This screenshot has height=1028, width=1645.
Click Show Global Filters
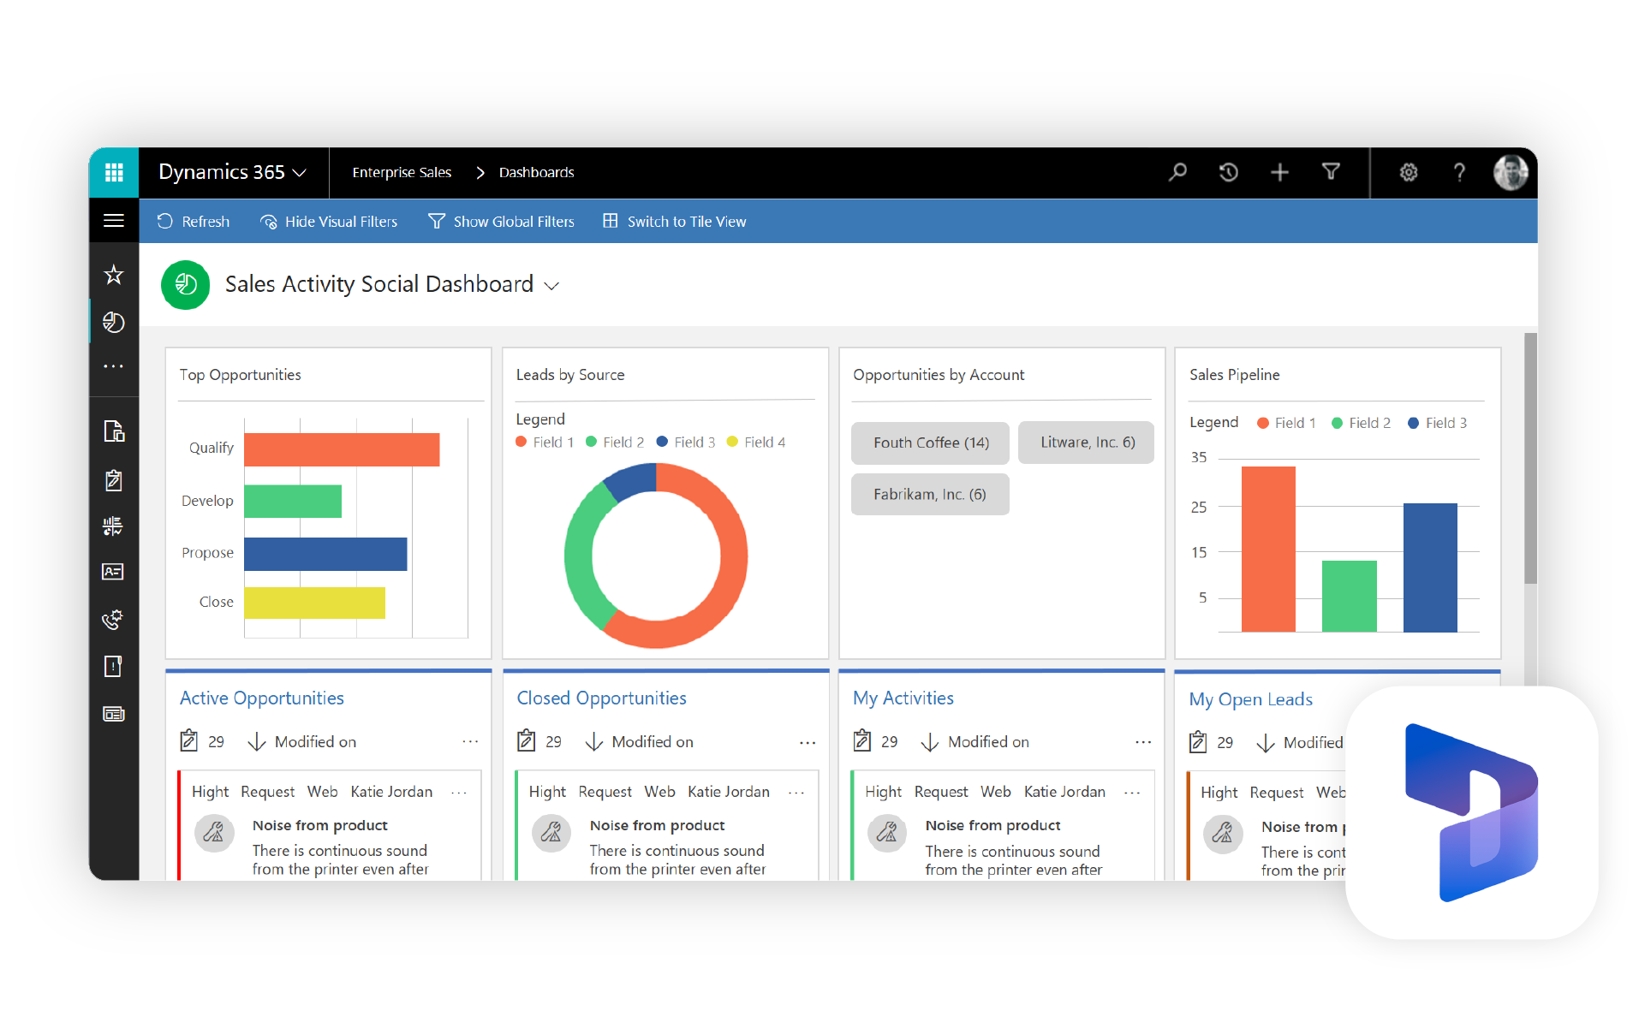point(501,222)
